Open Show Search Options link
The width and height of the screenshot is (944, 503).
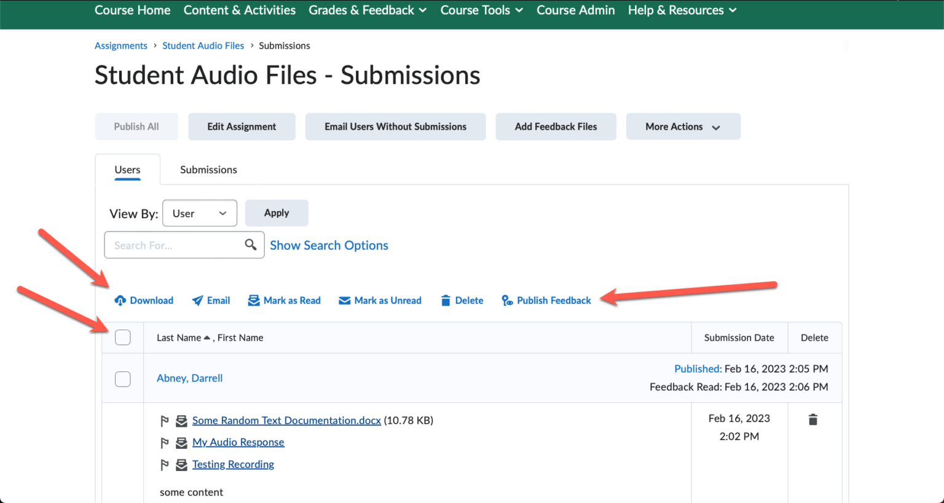pyautogui.click(x=329, y=245)
